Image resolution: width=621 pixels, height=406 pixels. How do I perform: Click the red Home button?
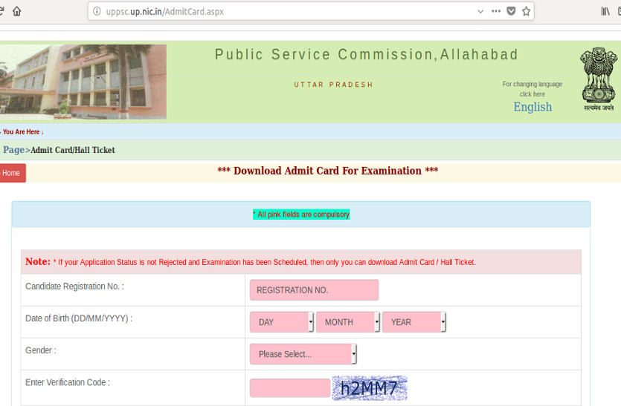coord(12,173)
